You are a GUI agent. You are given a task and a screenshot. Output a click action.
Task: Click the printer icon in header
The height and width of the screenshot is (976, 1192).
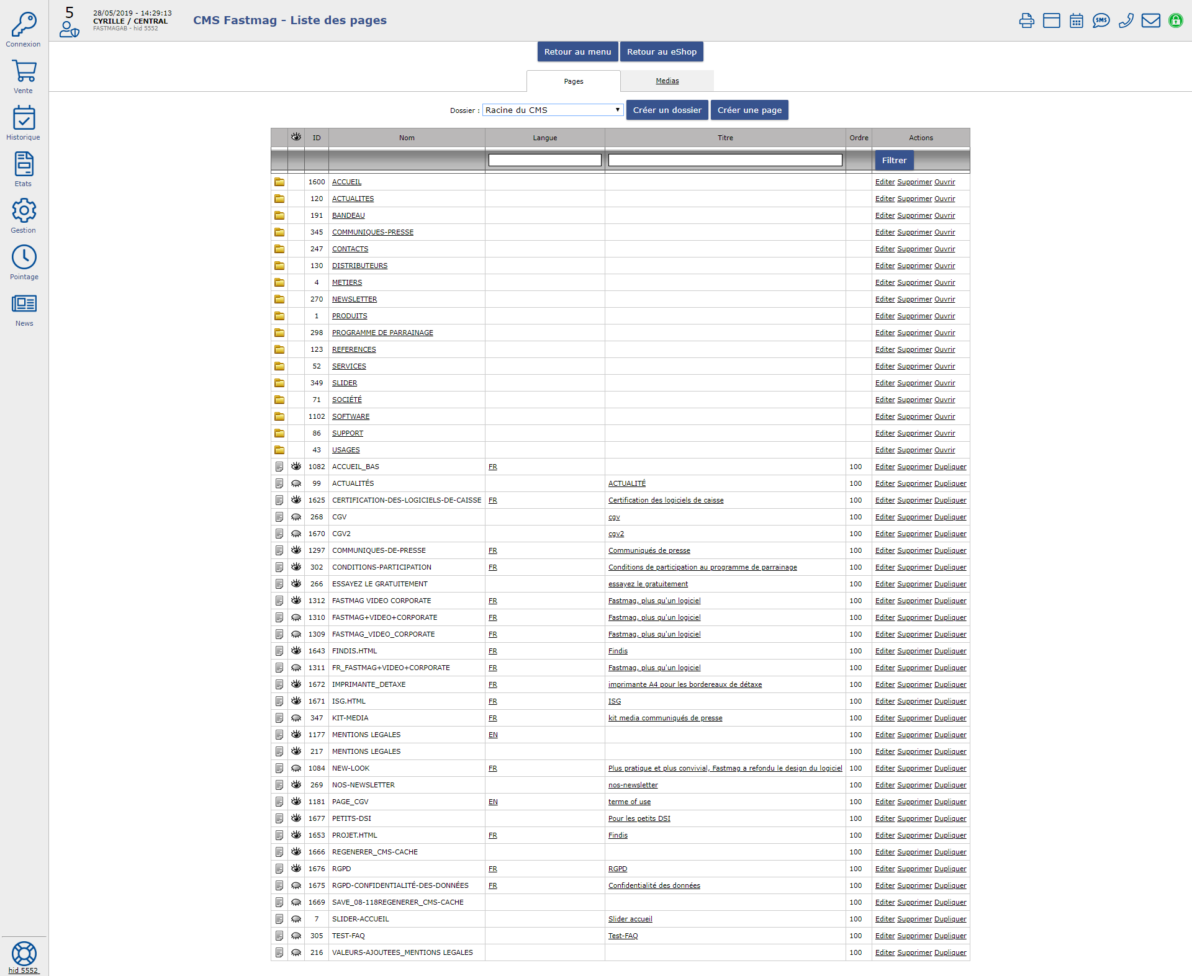(x=1027, y=20)
